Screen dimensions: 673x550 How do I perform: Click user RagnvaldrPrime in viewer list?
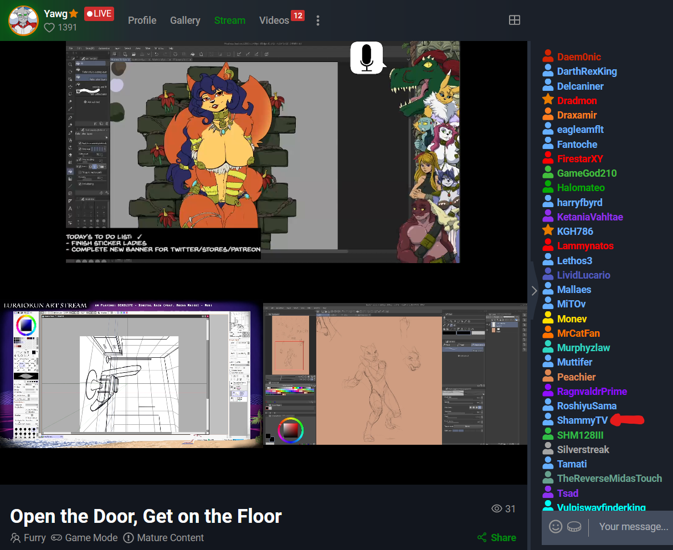point(592,392)
